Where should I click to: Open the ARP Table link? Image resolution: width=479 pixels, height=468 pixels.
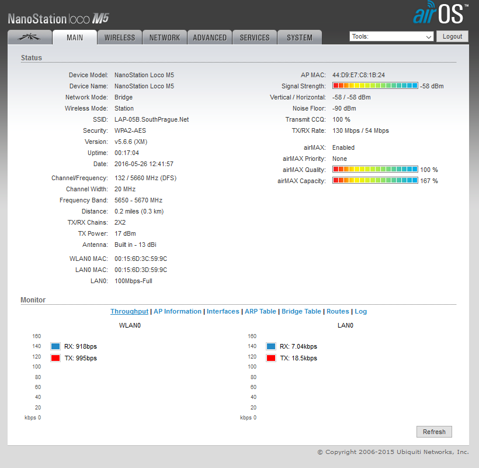261,311
